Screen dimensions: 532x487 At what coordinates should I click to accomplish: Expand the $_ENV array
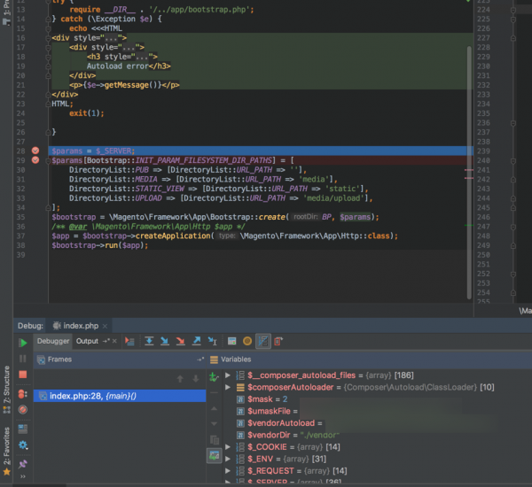[x=228, y=459]
